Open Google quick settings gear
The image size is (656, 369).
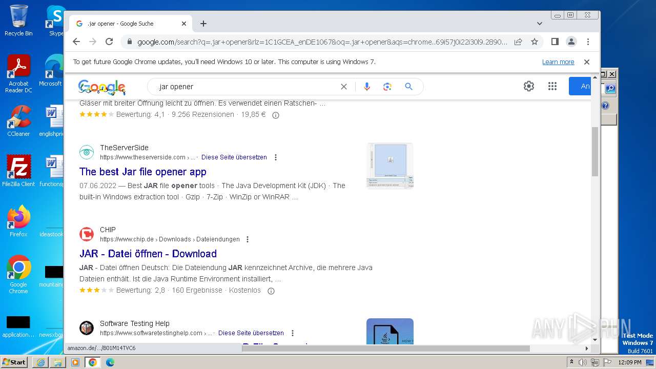529,86
